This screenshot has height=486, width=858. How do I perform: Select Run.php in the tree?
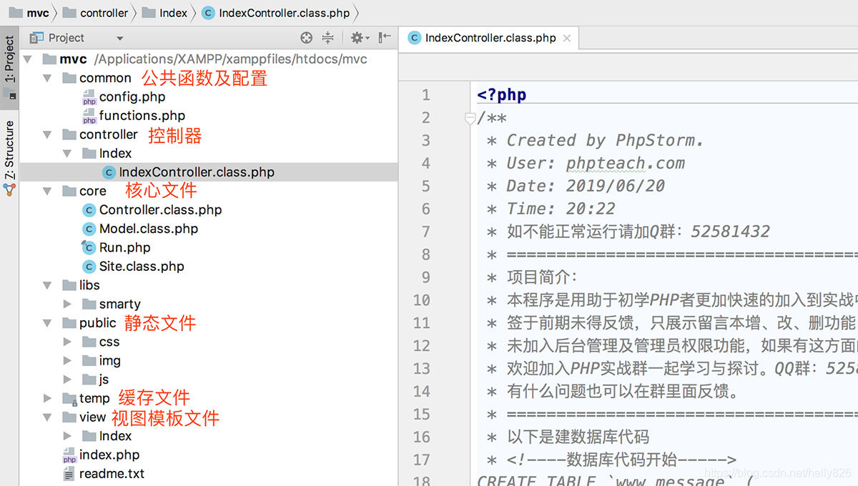(124, 247)
